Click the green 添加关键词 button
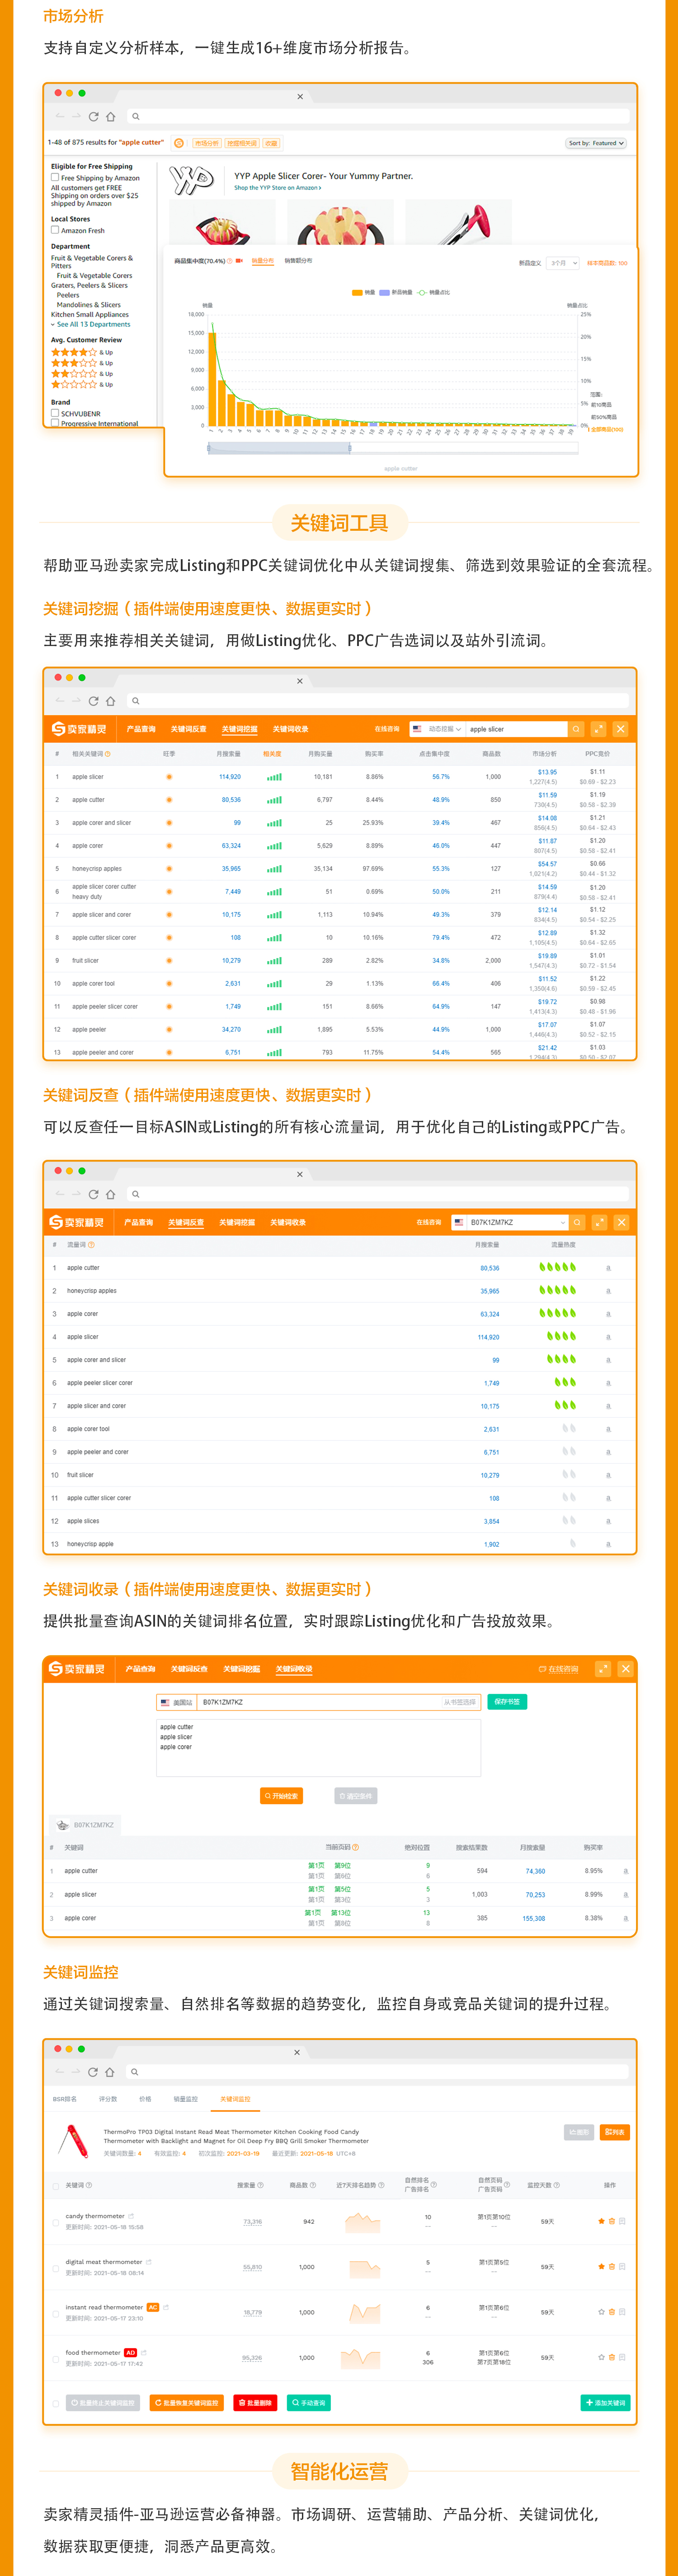Screen dimensions: 678x2576 click(x=606, y=2402)
